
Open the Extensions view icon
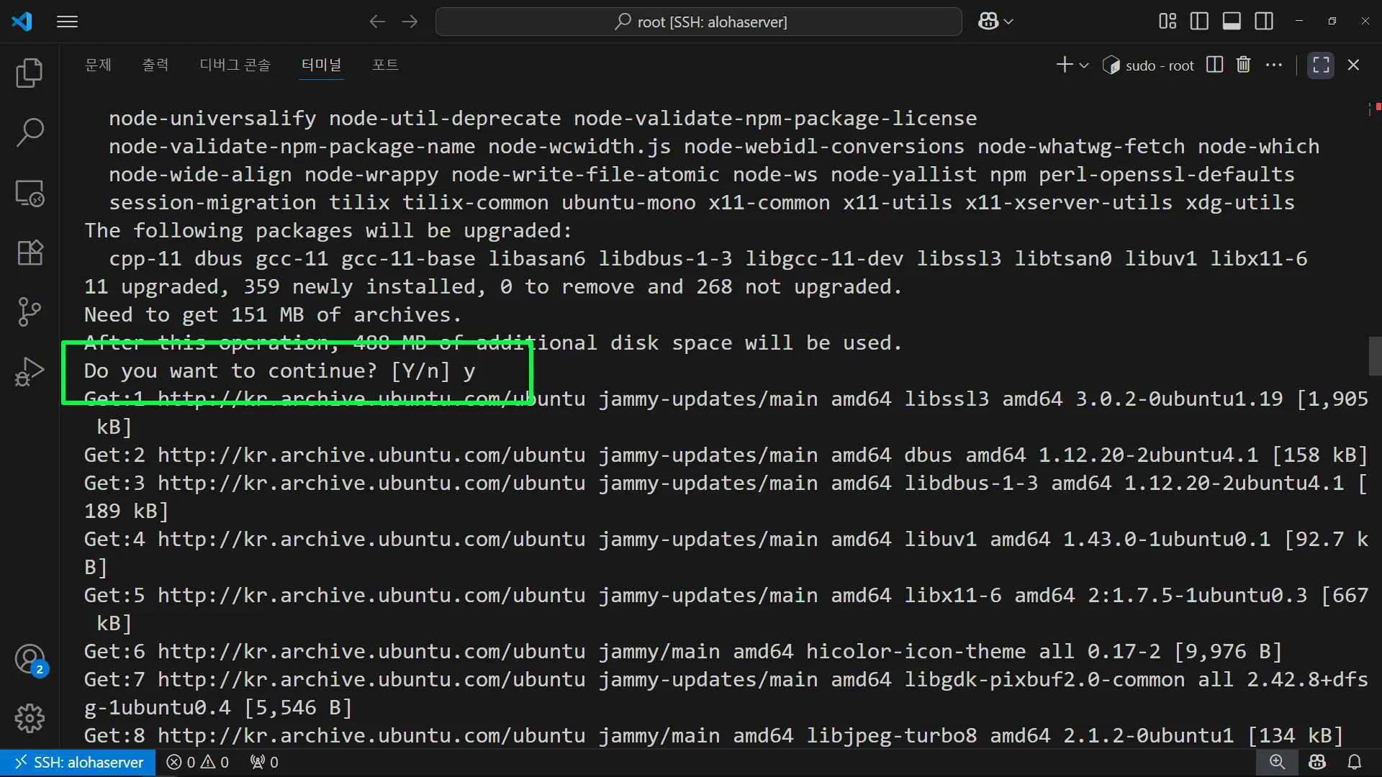(x=30, y=253)
